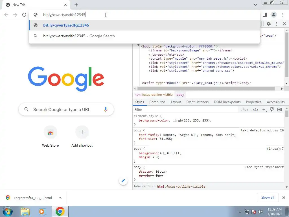The width and height of the screenshot is (289, 217).
Task: Click the Elements horizontal scrollbar
Action: click(206, 89)
